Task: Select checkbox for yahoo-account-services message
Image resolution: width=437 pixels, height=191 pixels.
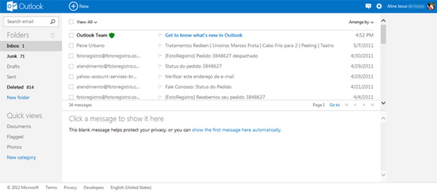Action: click(x=72, y=76)
